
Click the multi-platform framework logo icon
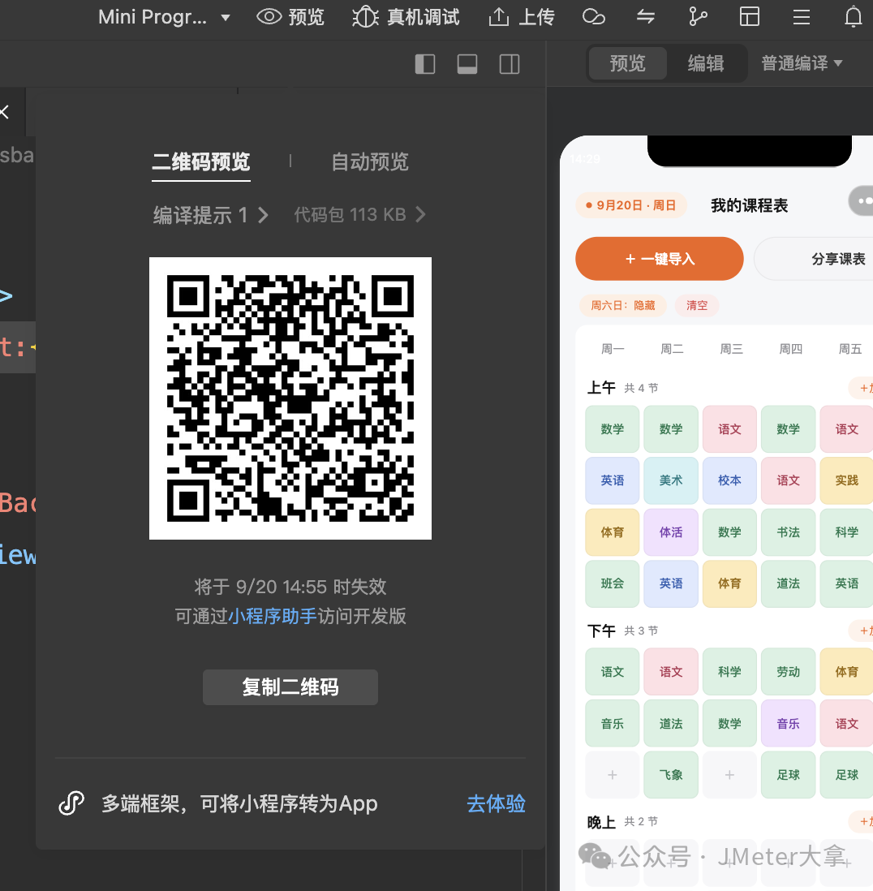pos(71,803)
